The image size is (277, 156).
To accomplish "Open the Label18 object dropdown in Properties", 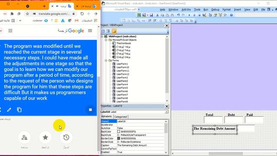I will (x=166, y=112).
